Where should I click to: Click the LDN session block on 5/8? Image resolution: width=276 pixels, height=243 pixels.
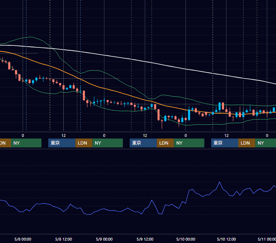(x=84, y=143)
